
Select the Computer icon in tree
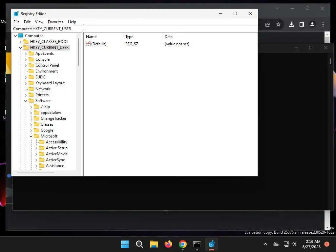pyautogui.click(x=21, y=35)
